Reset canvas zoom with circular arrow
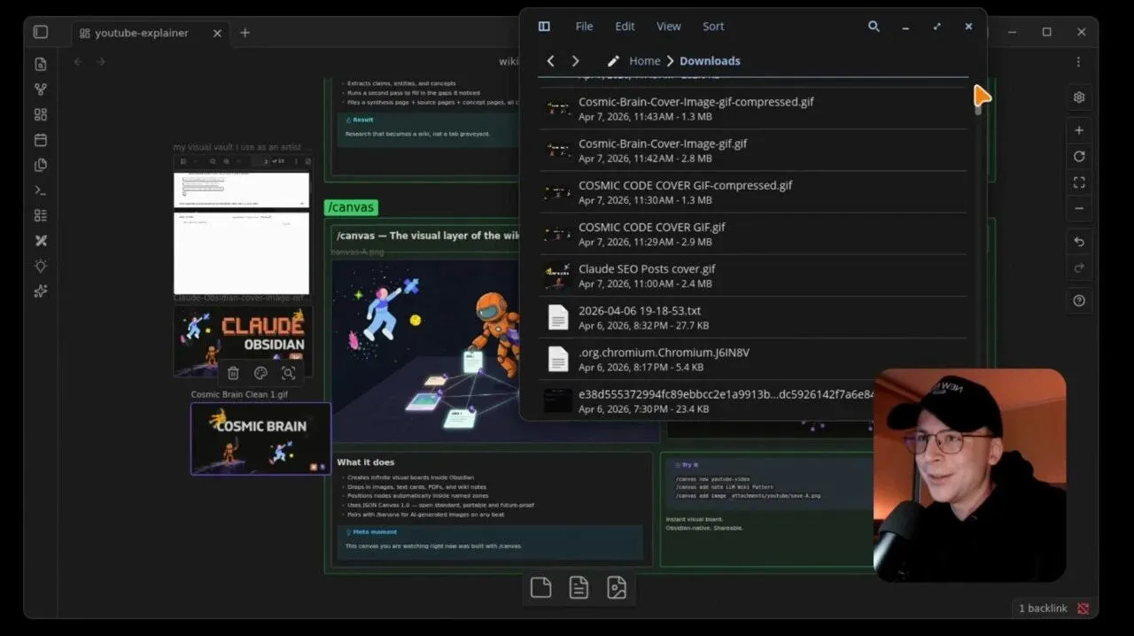1134x636 pixels. [x=1079, y=156]
